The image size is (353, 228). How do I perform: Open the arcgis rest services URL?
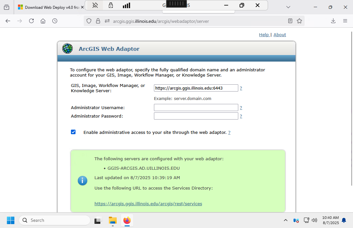(148, 204)
